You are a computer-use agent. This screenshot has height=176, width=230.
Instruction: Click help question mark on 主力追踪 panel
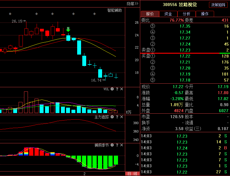click(117, 117)
